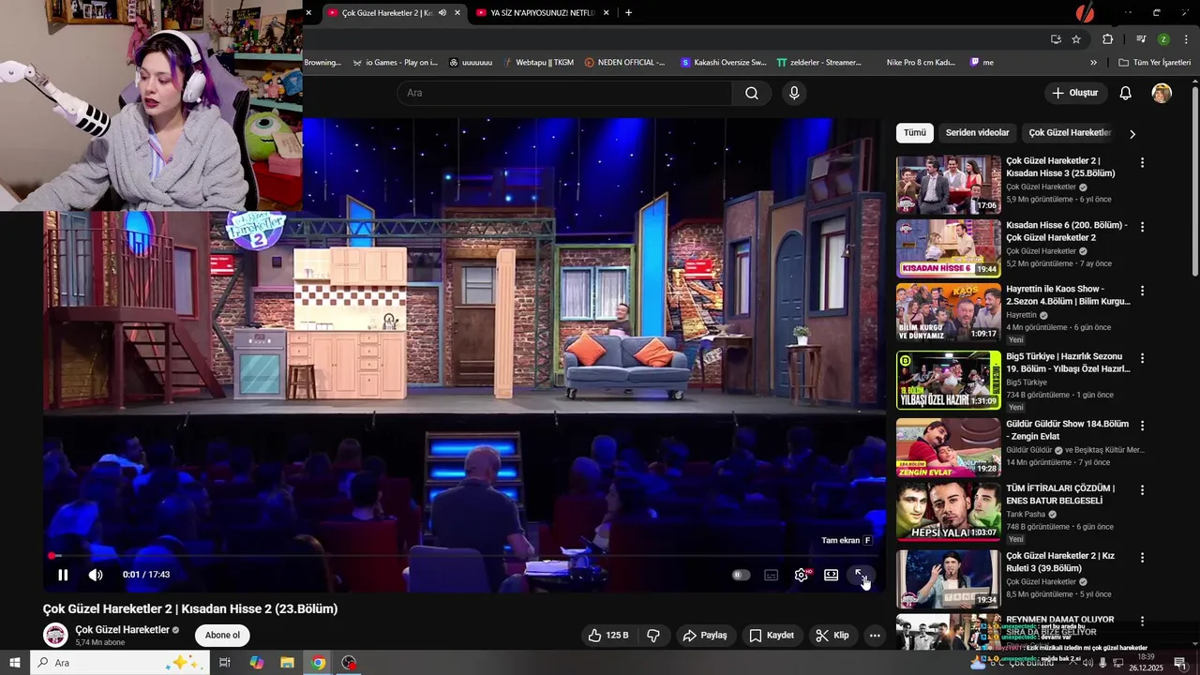This screenshot has width=1200, height=675.
Task: Open the Chrome profile Z avatar
Action: point(1163,39)
